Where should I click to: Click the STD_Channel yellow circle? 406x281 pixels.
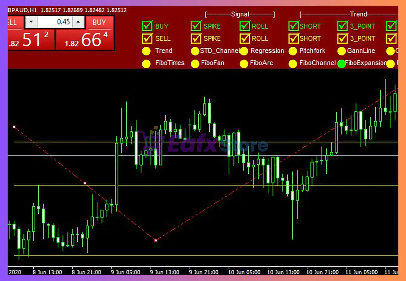click(195, 51)
